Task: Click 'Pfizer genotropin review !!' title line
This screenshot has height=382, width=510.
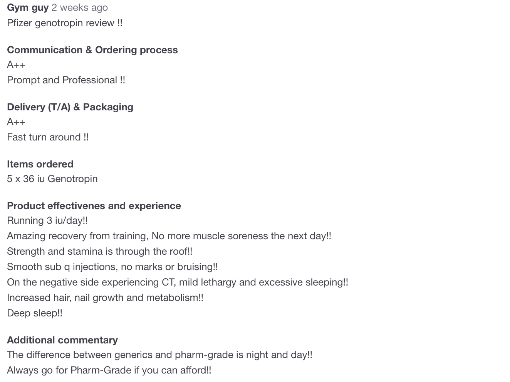Action: (x=65, y=23)
